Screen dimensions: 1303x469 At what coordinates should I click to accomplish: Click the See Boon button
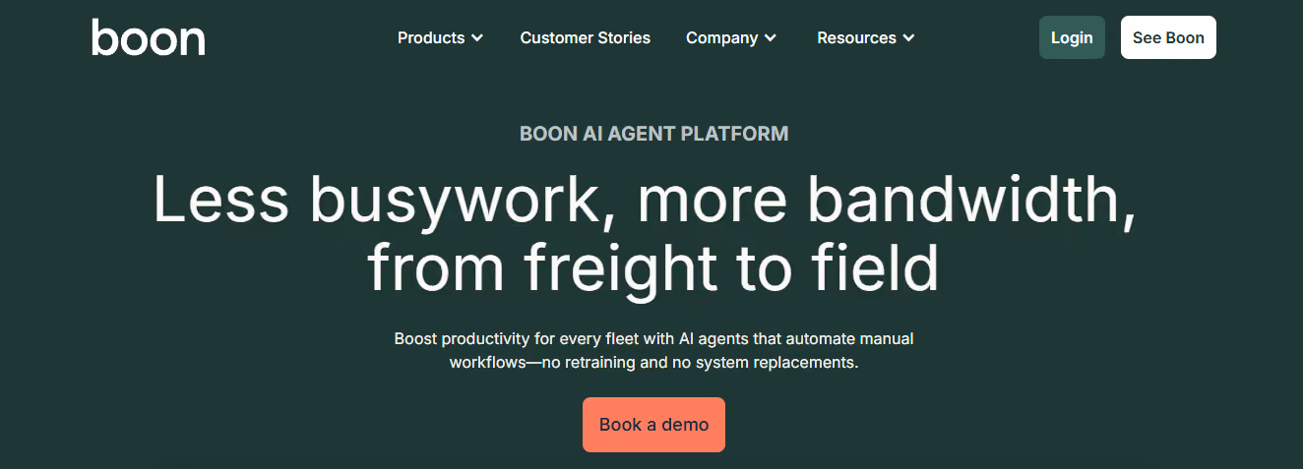pos(1168,37)
